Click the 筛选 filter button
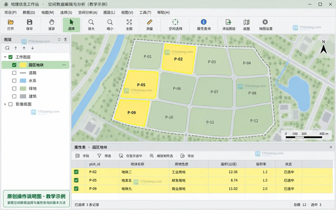The height and width of the screenshot is (210, 336). coord(104,156)
